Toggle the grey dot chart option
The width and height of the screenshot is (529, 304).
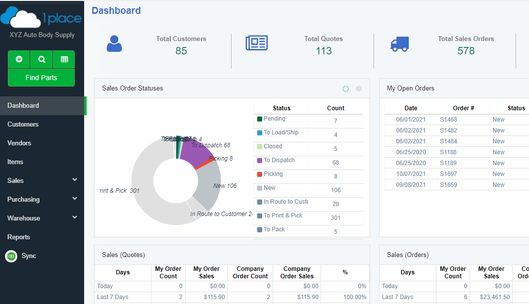coord(359,88)
